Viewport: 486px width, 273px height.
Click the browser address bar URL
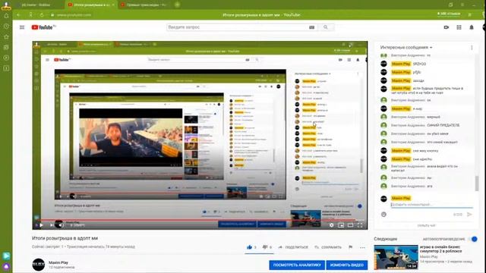click(x=74, y=14)
